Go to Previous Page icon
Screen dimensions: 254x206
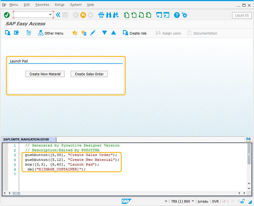pos(134,15)
